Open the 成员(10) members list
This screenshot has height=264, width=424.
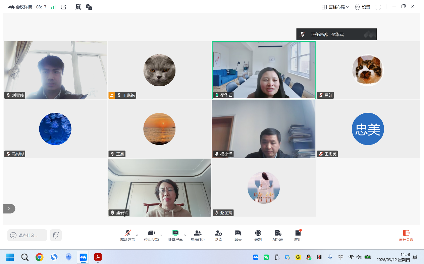[198, 235]
